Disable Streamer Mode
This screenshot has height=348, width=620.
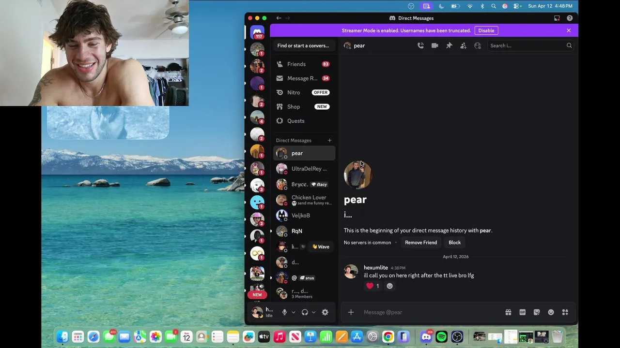coord(486,30)
